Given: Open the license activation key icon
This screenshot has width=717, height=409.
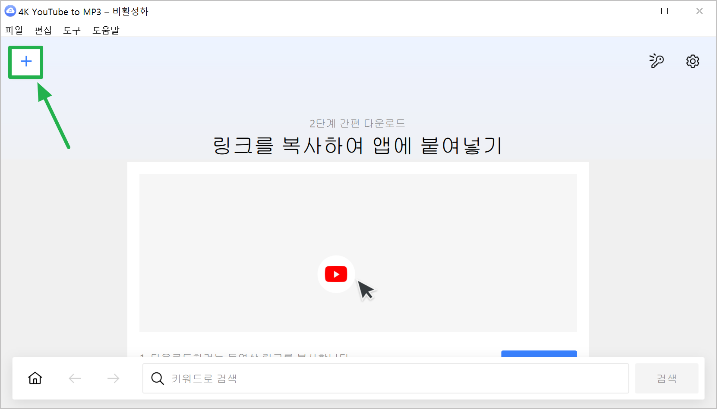Looking at the screenshot, I should [x=656, y=61].
